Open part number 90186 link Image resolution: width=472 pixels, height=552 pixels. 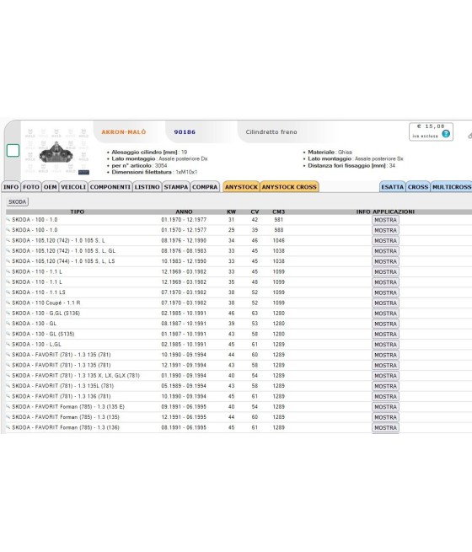point(185,132)
